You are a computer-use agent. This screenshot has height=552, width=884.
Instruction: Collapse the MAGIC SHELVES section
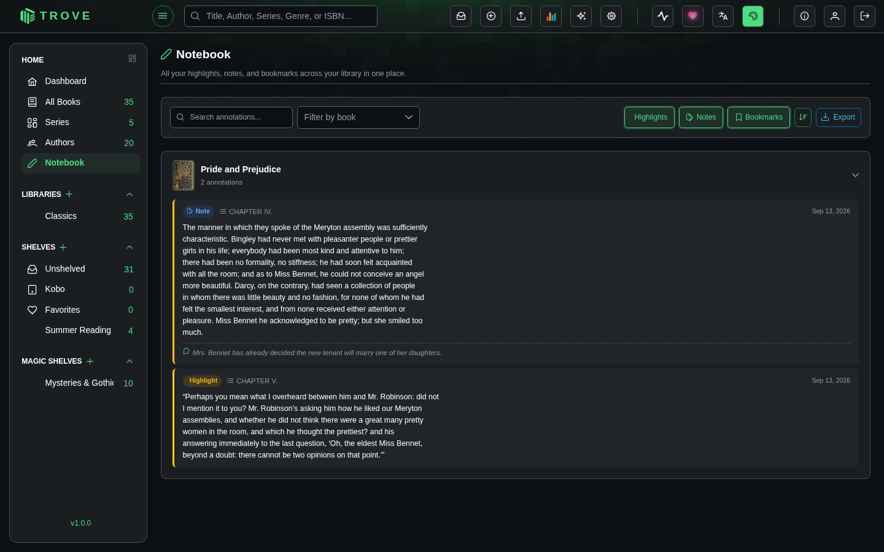point(130,361)
